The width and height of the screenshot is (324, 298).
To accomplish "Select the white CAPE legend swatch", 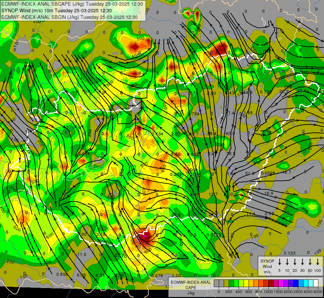I will [x=315, y=283].
